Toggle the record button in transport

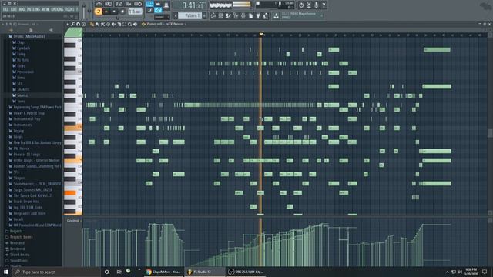[122, 12]
